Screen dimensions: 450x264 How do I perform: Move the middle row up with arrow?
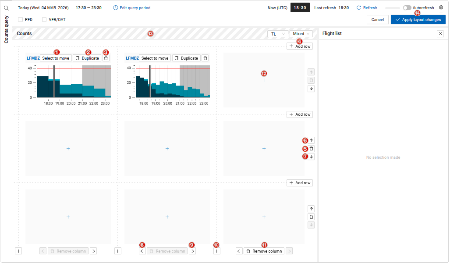(311, 140)
